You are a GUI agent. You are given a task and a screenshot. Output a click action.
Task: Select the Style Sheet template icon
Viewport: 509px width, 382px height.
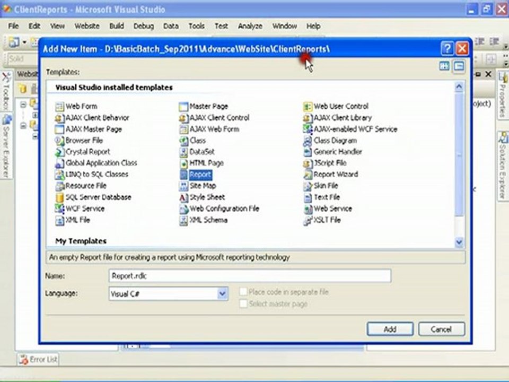pos(183,197)
